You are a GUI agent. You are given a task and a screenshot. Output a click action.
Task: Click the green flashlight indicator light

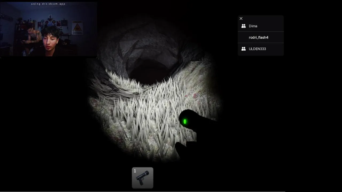pyautogui.click(x=185, y=122)
